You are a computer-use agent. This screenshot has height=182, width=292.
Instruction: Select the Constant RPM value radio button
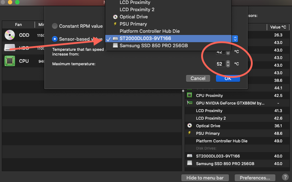54,26
